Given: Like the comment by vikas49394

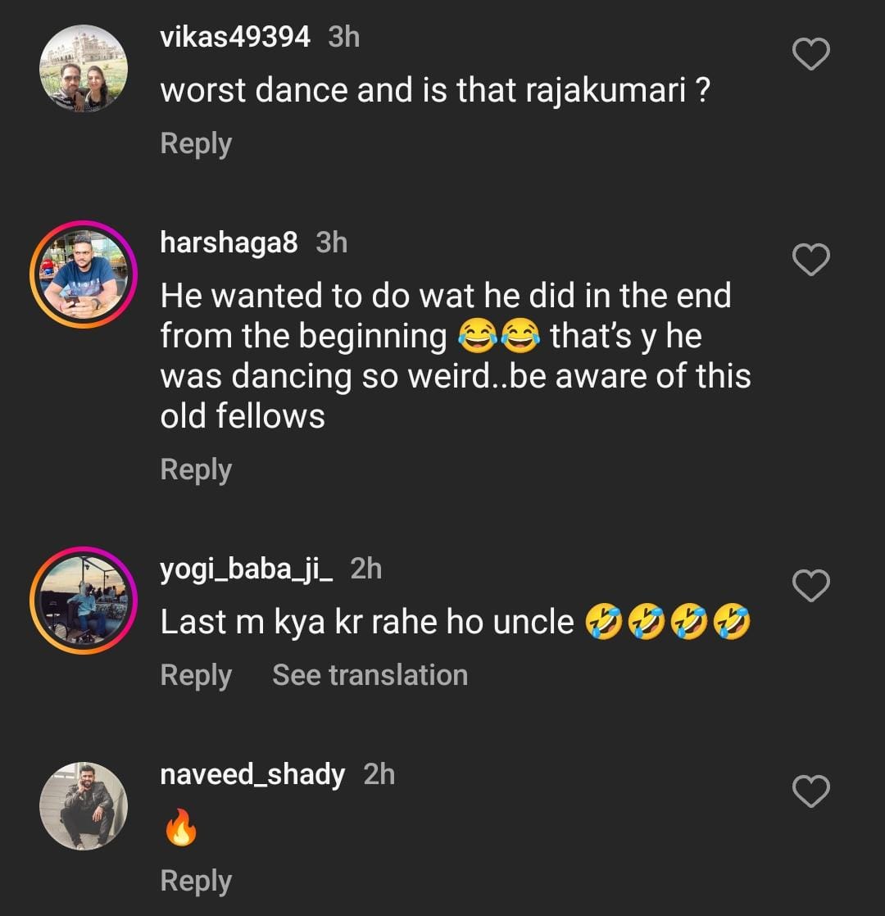Looking at the screenshot, I should 811,55.
